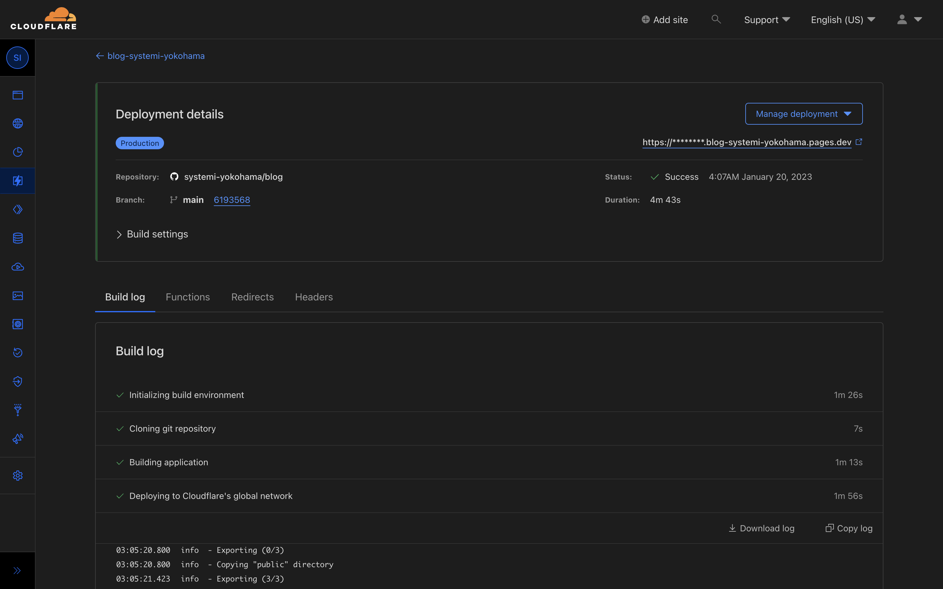Click the external link icon beside pages.dev URL
The width and height of the screenshot is (943, 589).
pyautogui.click(x=859, y=142)
